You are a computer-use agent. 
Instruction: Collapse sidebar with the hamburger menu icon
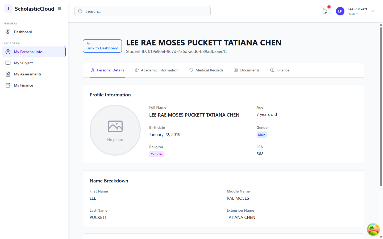(x=59, y=8)
